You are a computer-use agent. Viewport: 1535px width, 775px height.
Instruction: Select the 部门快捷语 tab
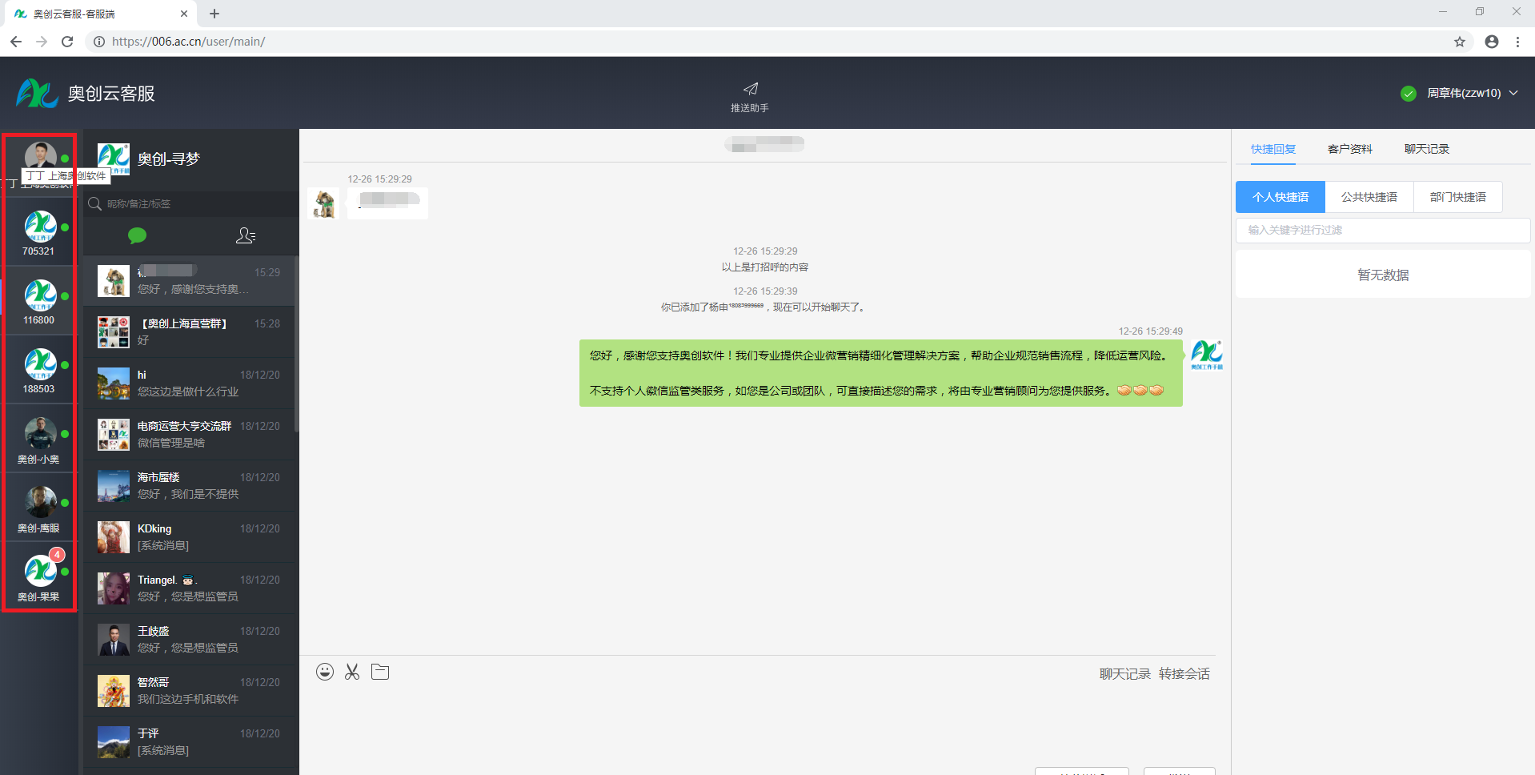tap(1458, 197)
